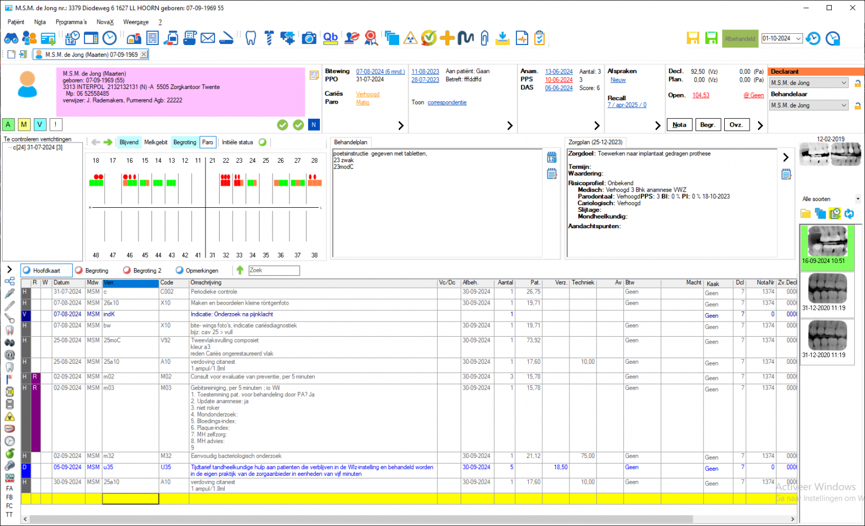Open the 16-09-2024 x-ray thumbnail
865x526 pixels.
(827, 241)
